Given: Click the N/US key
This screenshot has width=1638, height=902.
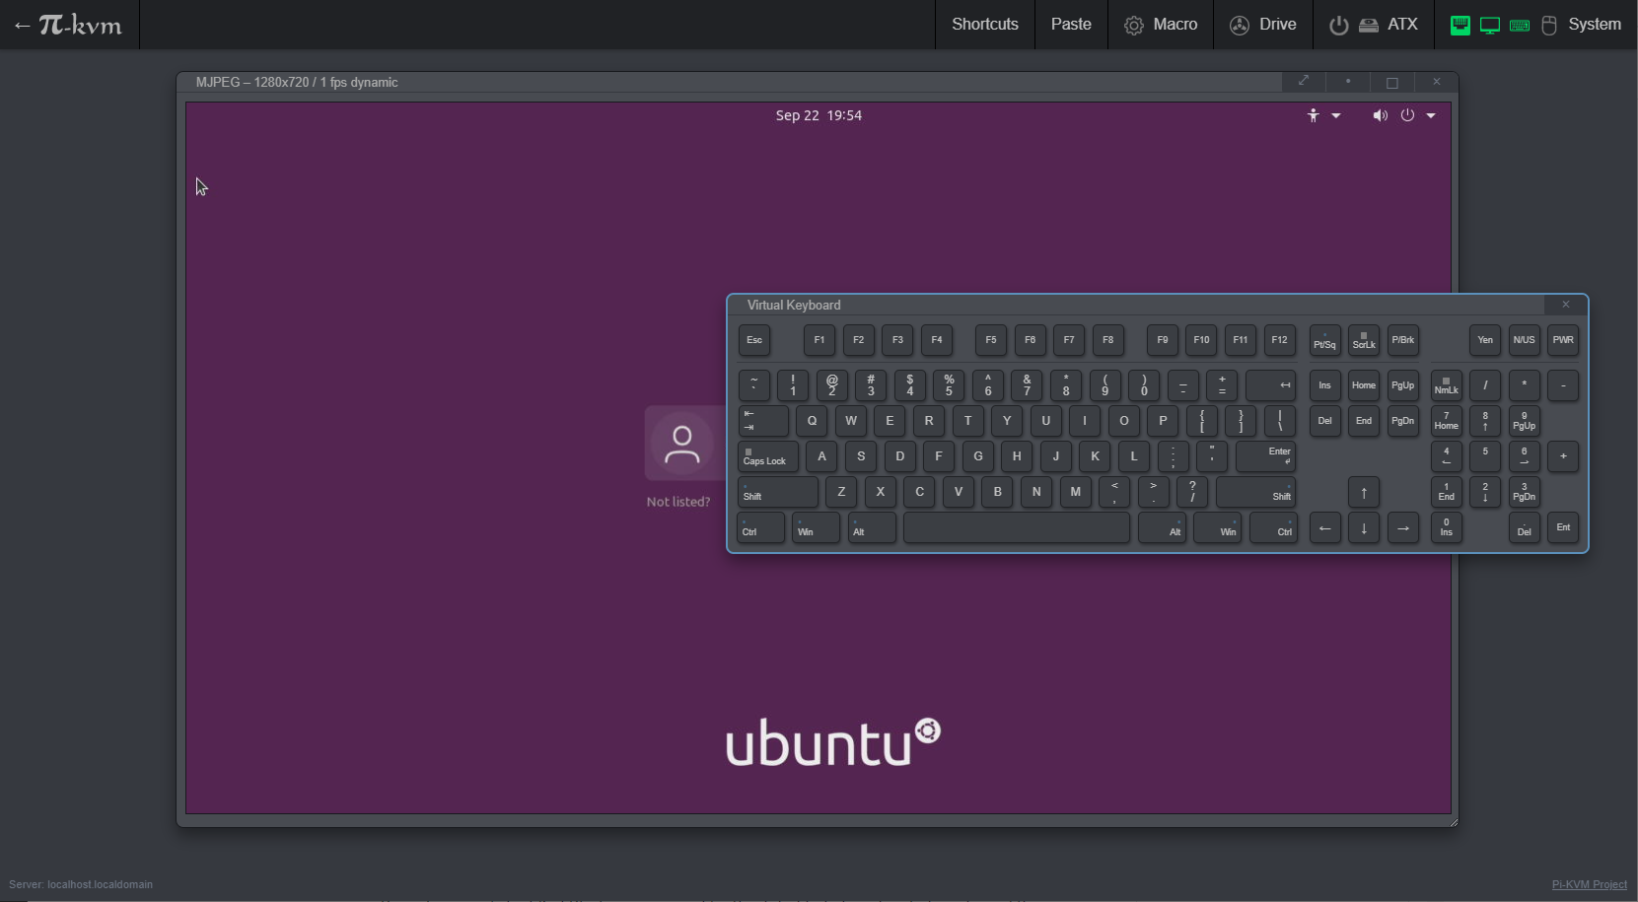Looking at the screenshot, I should (1524, 340).
